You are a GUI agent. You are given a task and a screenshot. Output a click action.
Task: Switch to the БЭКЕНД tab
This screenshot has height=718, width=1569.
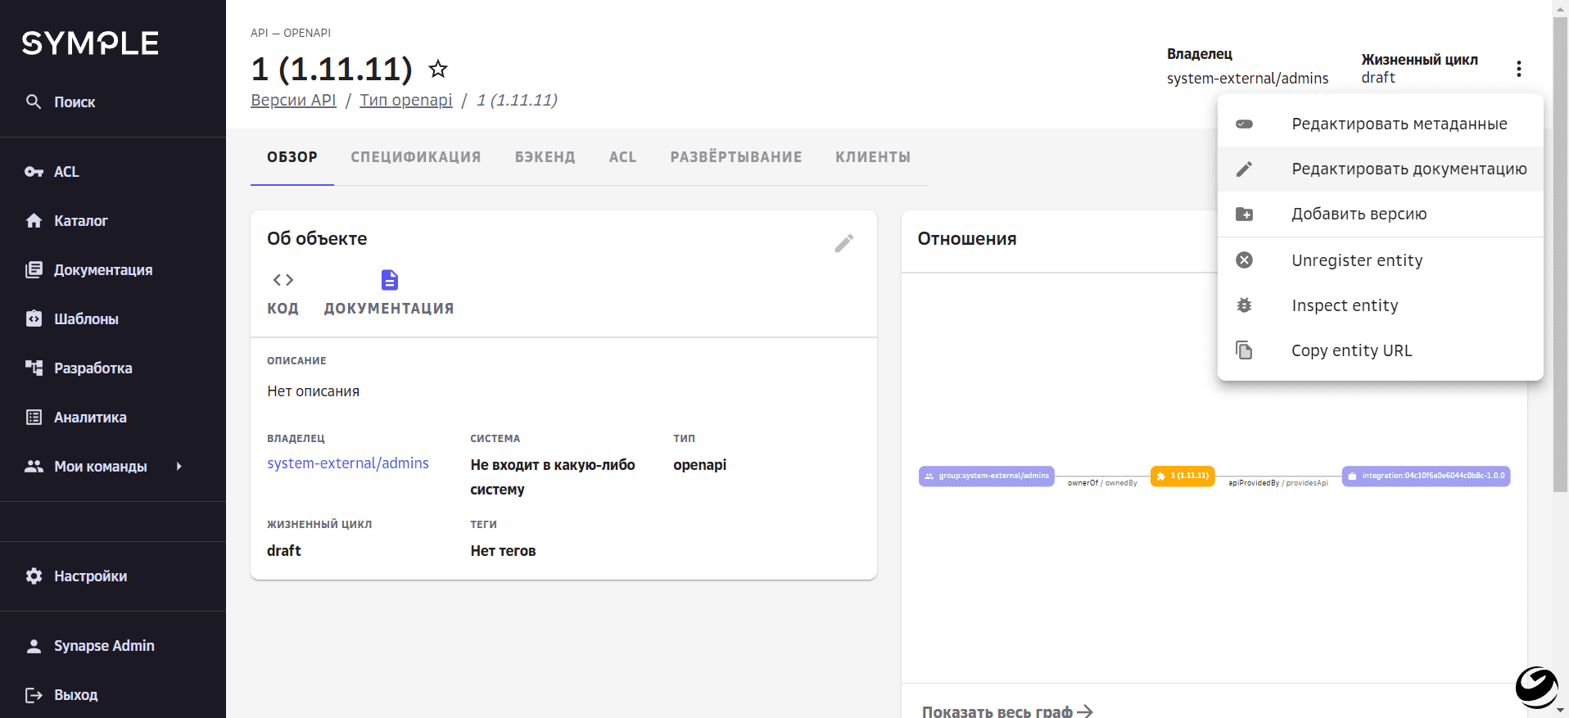pos(545,157)
